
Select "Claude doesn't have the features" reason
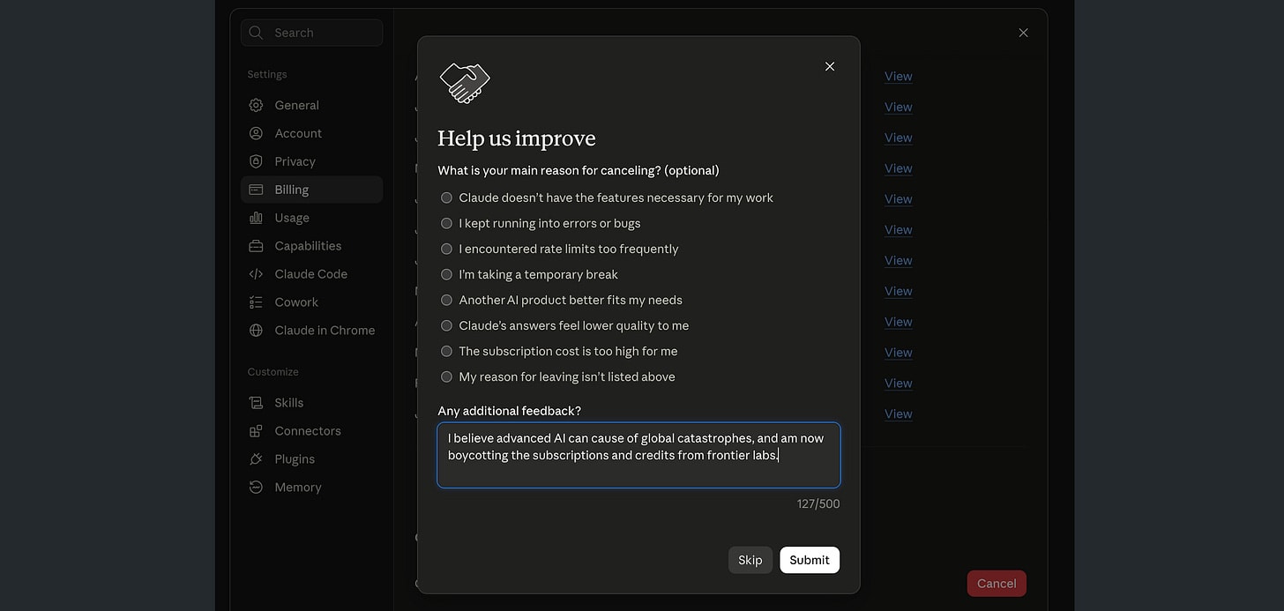(447, 197)
